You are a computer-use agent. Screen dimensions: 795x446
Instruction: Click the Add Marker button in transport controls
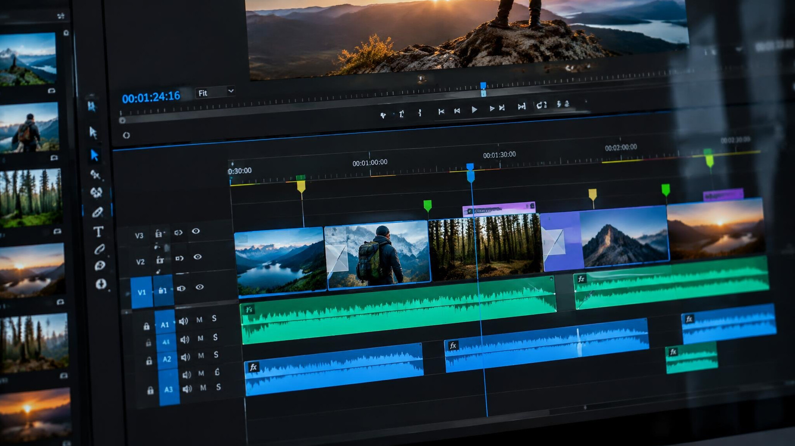click(x=383, y=115)
